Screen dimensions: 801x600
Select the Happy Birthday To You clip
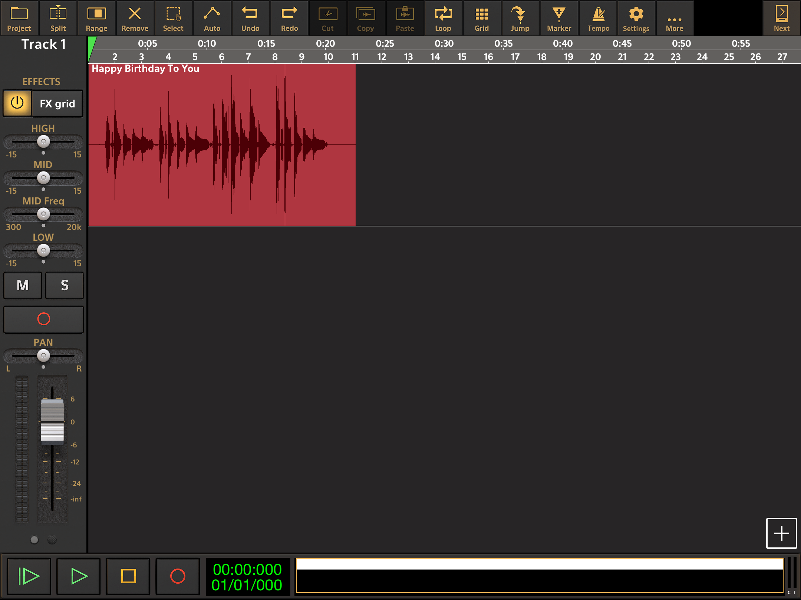pyautogui.click(x=222, y=144)
